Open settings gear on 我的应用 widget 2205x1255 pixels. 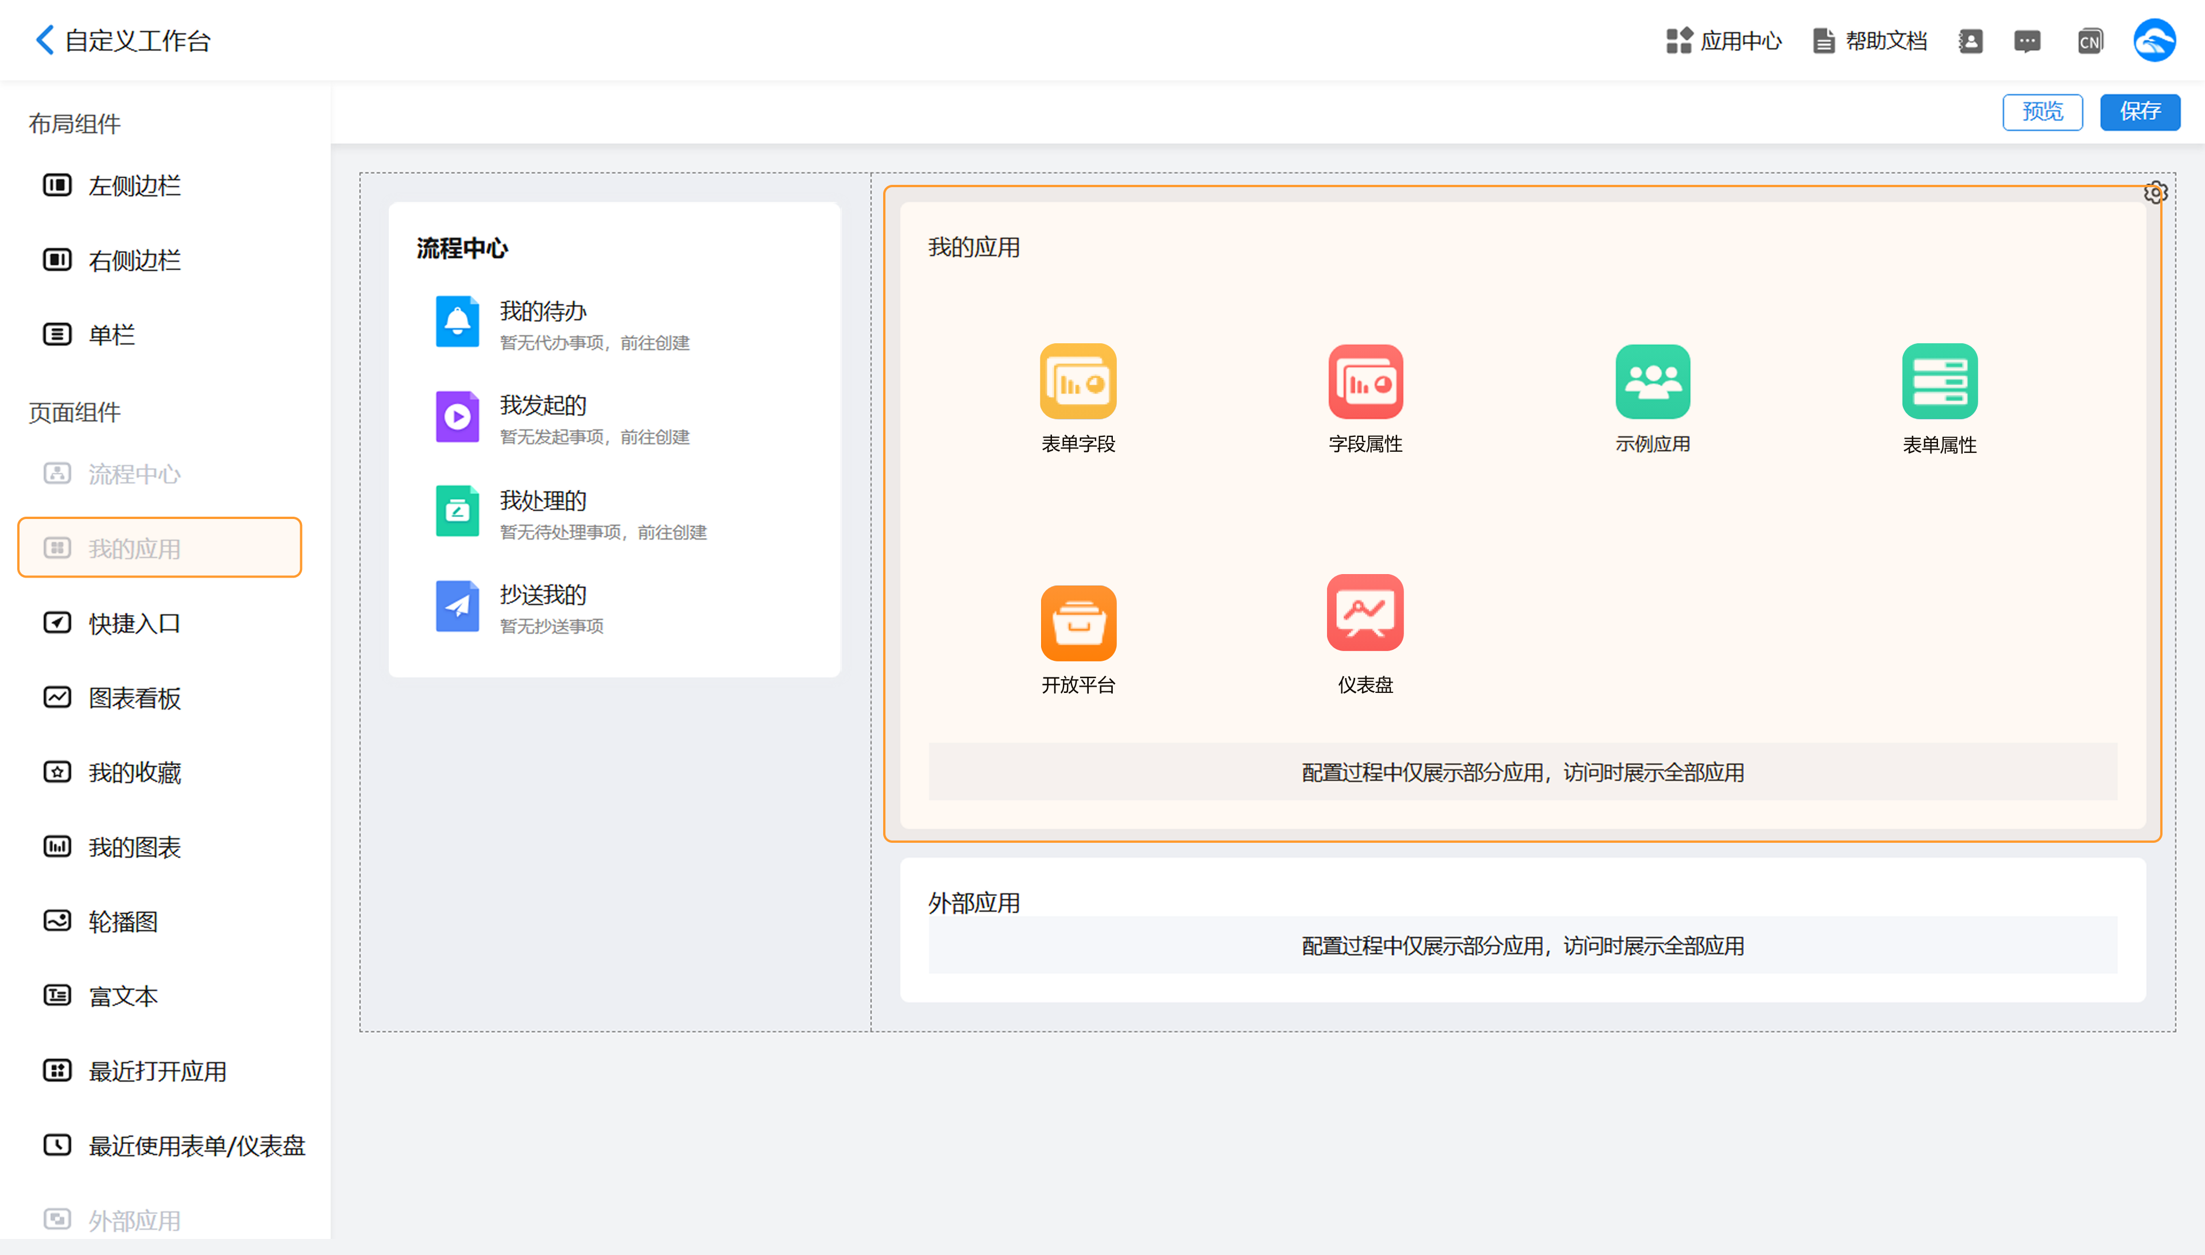[x=2155, y=192]
